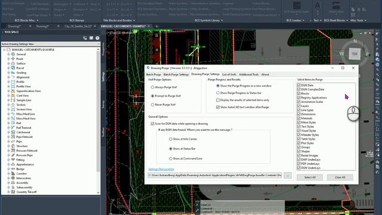Open the Toolspace help icon
Screen dimensions: 382x215
point(97,38)
